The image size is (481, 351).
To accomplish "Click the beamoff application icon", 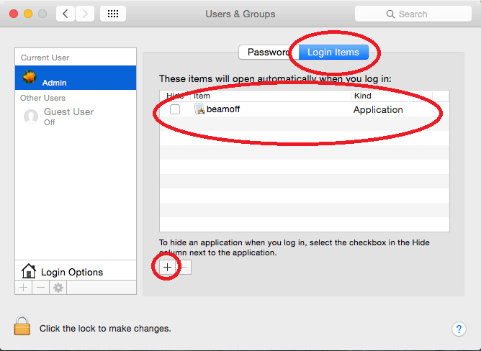I will pyautogui.click(x=200, y=109).
